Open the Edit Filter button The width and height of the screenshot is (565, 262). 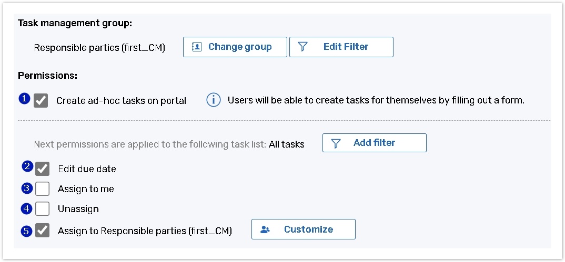pyautogui.click(x=341, y=47)
